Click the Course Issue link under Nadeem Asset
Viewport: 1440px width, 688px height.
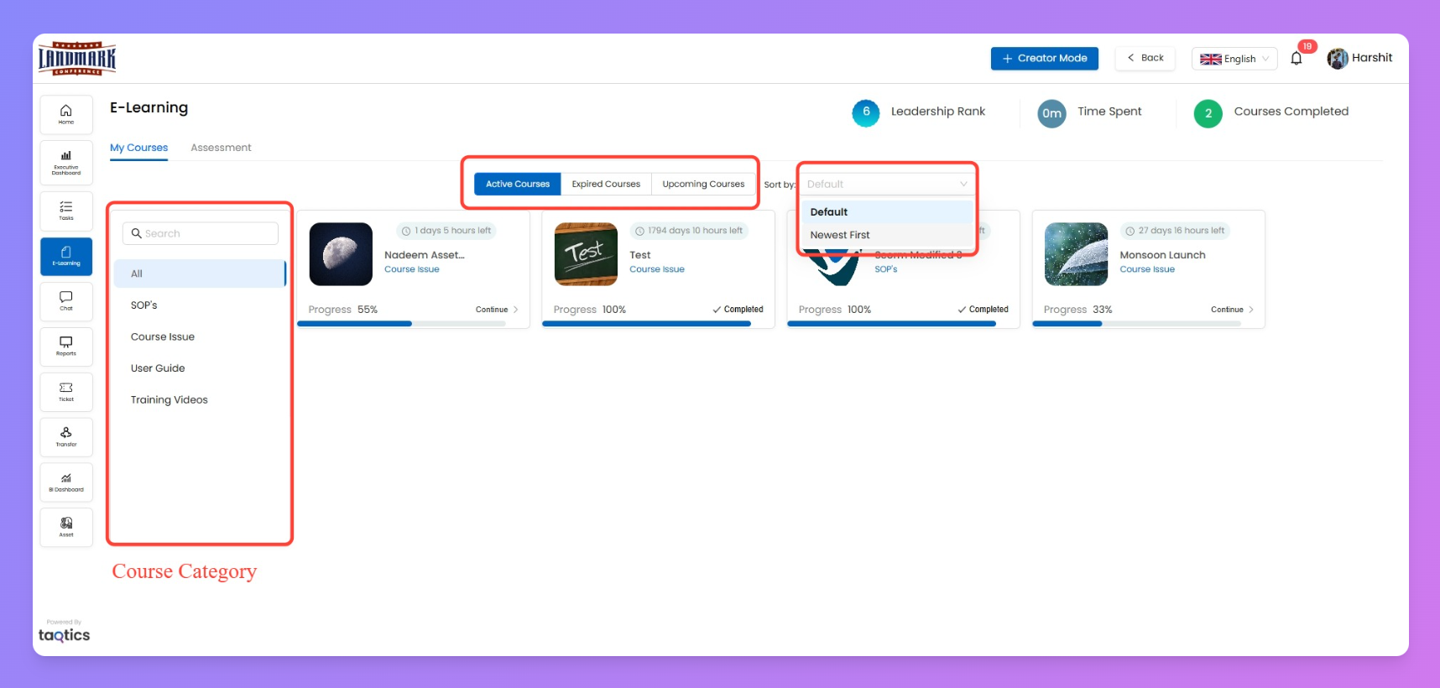click(x=412, y=269)
